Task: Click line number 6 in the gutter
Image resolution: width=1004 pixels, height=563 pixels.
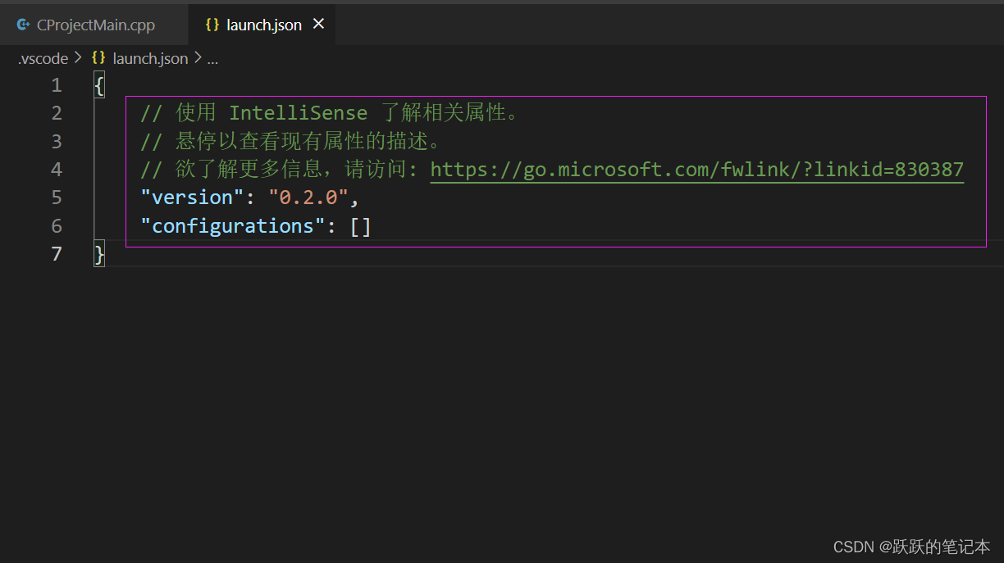Action: [x=56, y=225]
